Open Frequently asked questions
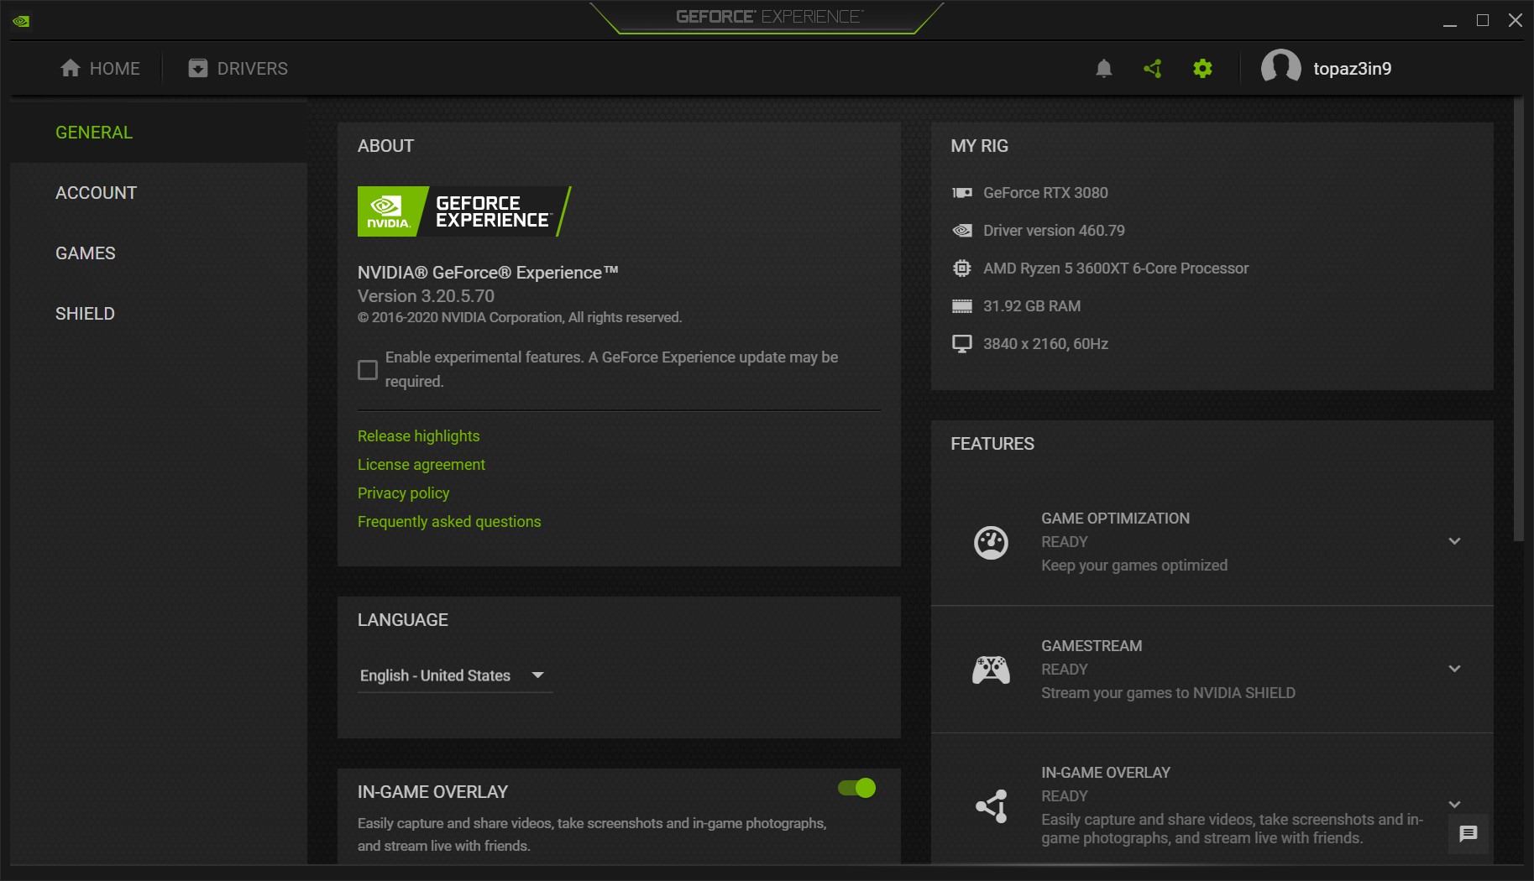This screenshot has height=881, width=1534. [x=449, y=522]
